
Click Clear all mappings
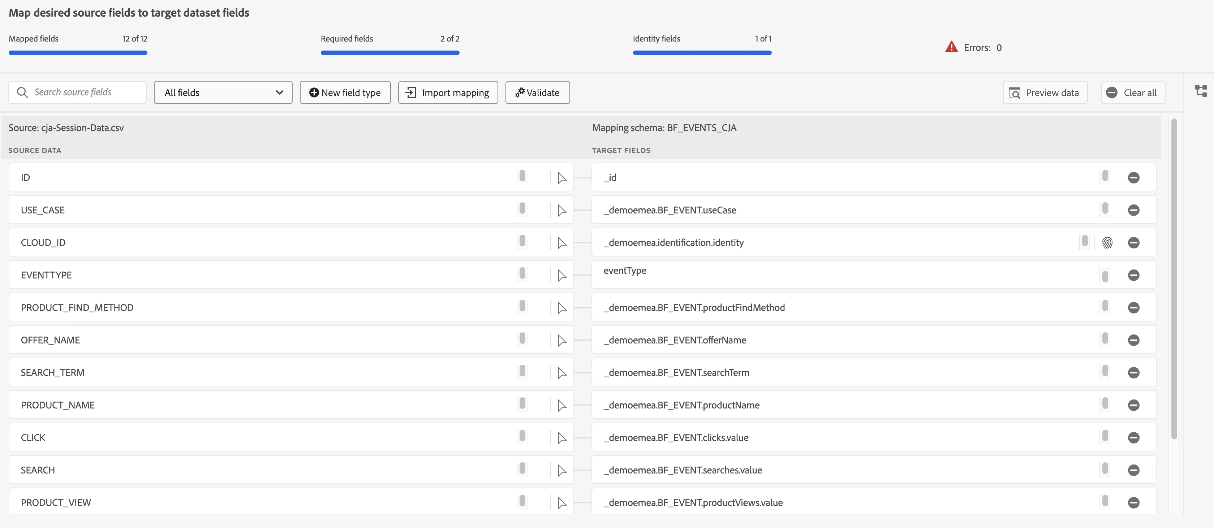(x=1132, y=92)
